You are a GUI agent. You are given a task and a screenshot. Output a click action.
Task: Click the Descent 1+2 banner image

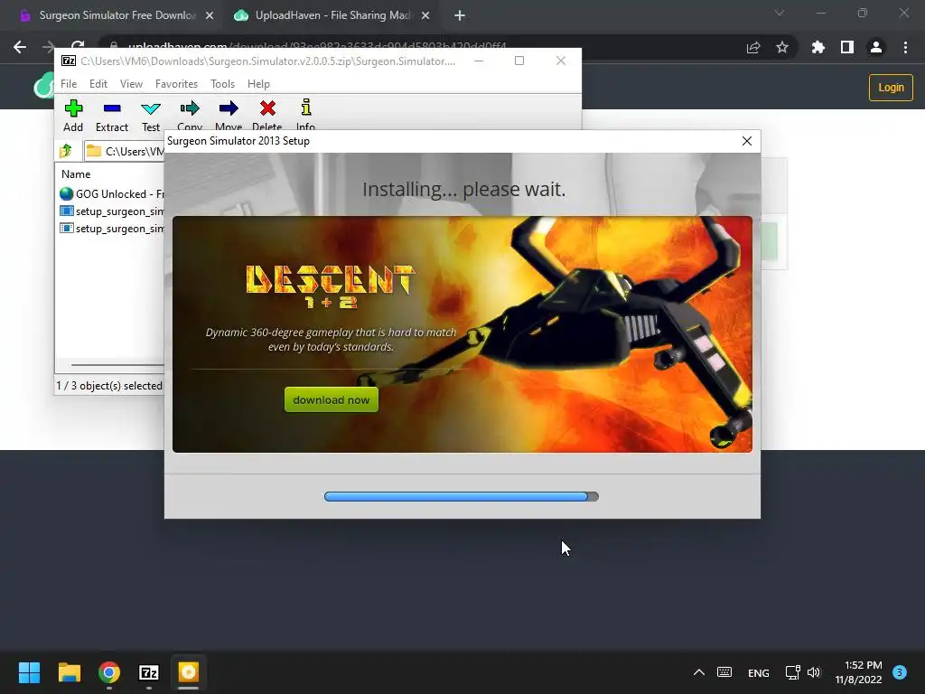(462, 334)
